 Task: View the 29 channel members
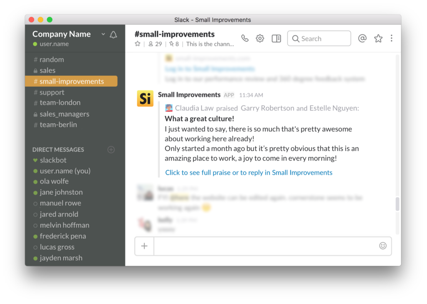(x=155, y=44)
